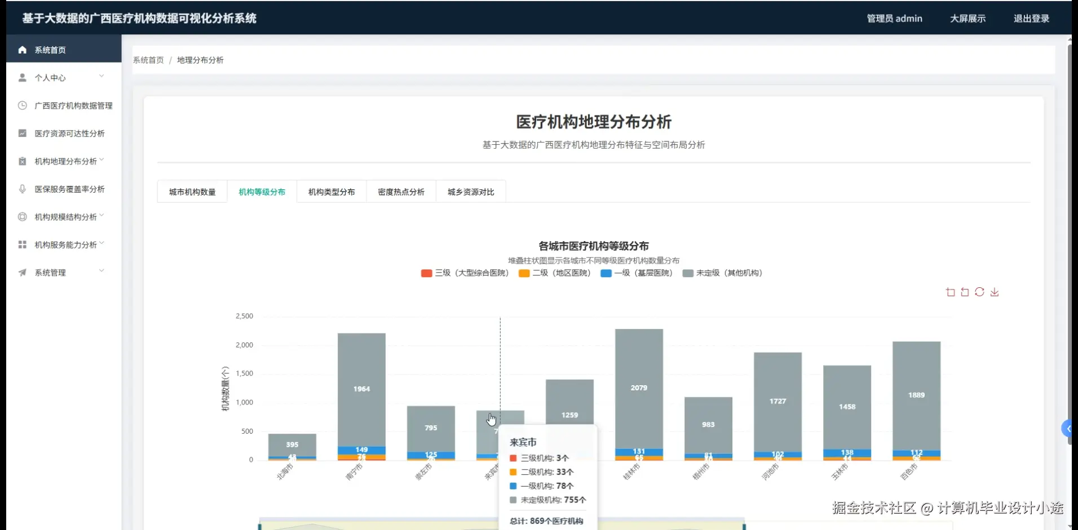Image resolution: width=1078 pixels, height=530 pixels.
Task: Click the paper plane icon beside 系统管理
Action: 23,273
